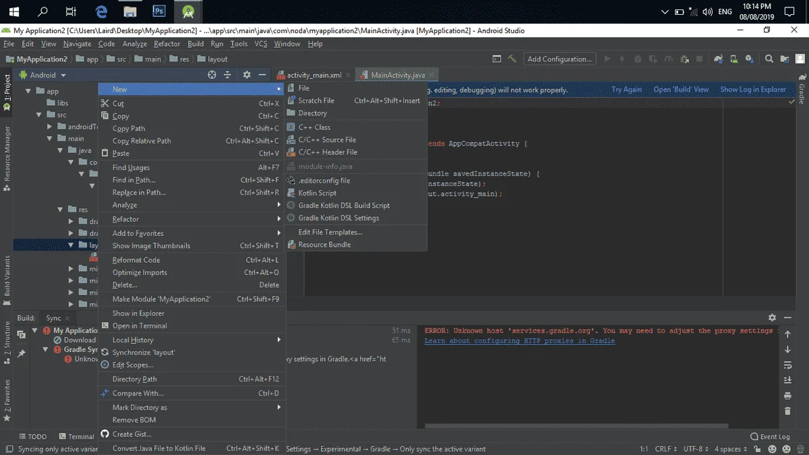The image size is (809, 455).
Task: Collapse the res folder node
Action: (61, 210)
